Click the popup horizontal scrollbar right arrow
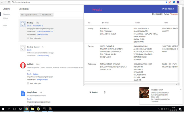The width and height of the screenshot is (184, 115). point(176,84)
